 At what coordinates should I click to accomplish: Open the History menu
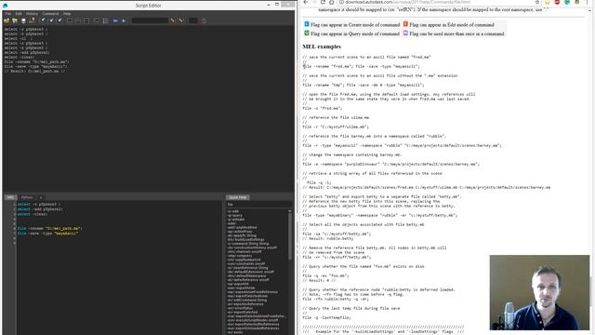pyautogui.click(x=32, y=14)
